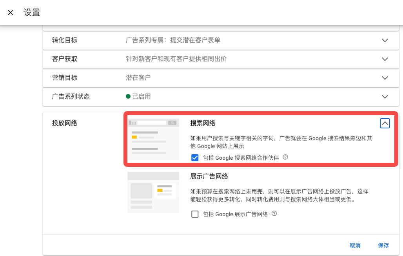Click the 搜索网络 heading text
403x256 pixels.
tap(203, 123)
